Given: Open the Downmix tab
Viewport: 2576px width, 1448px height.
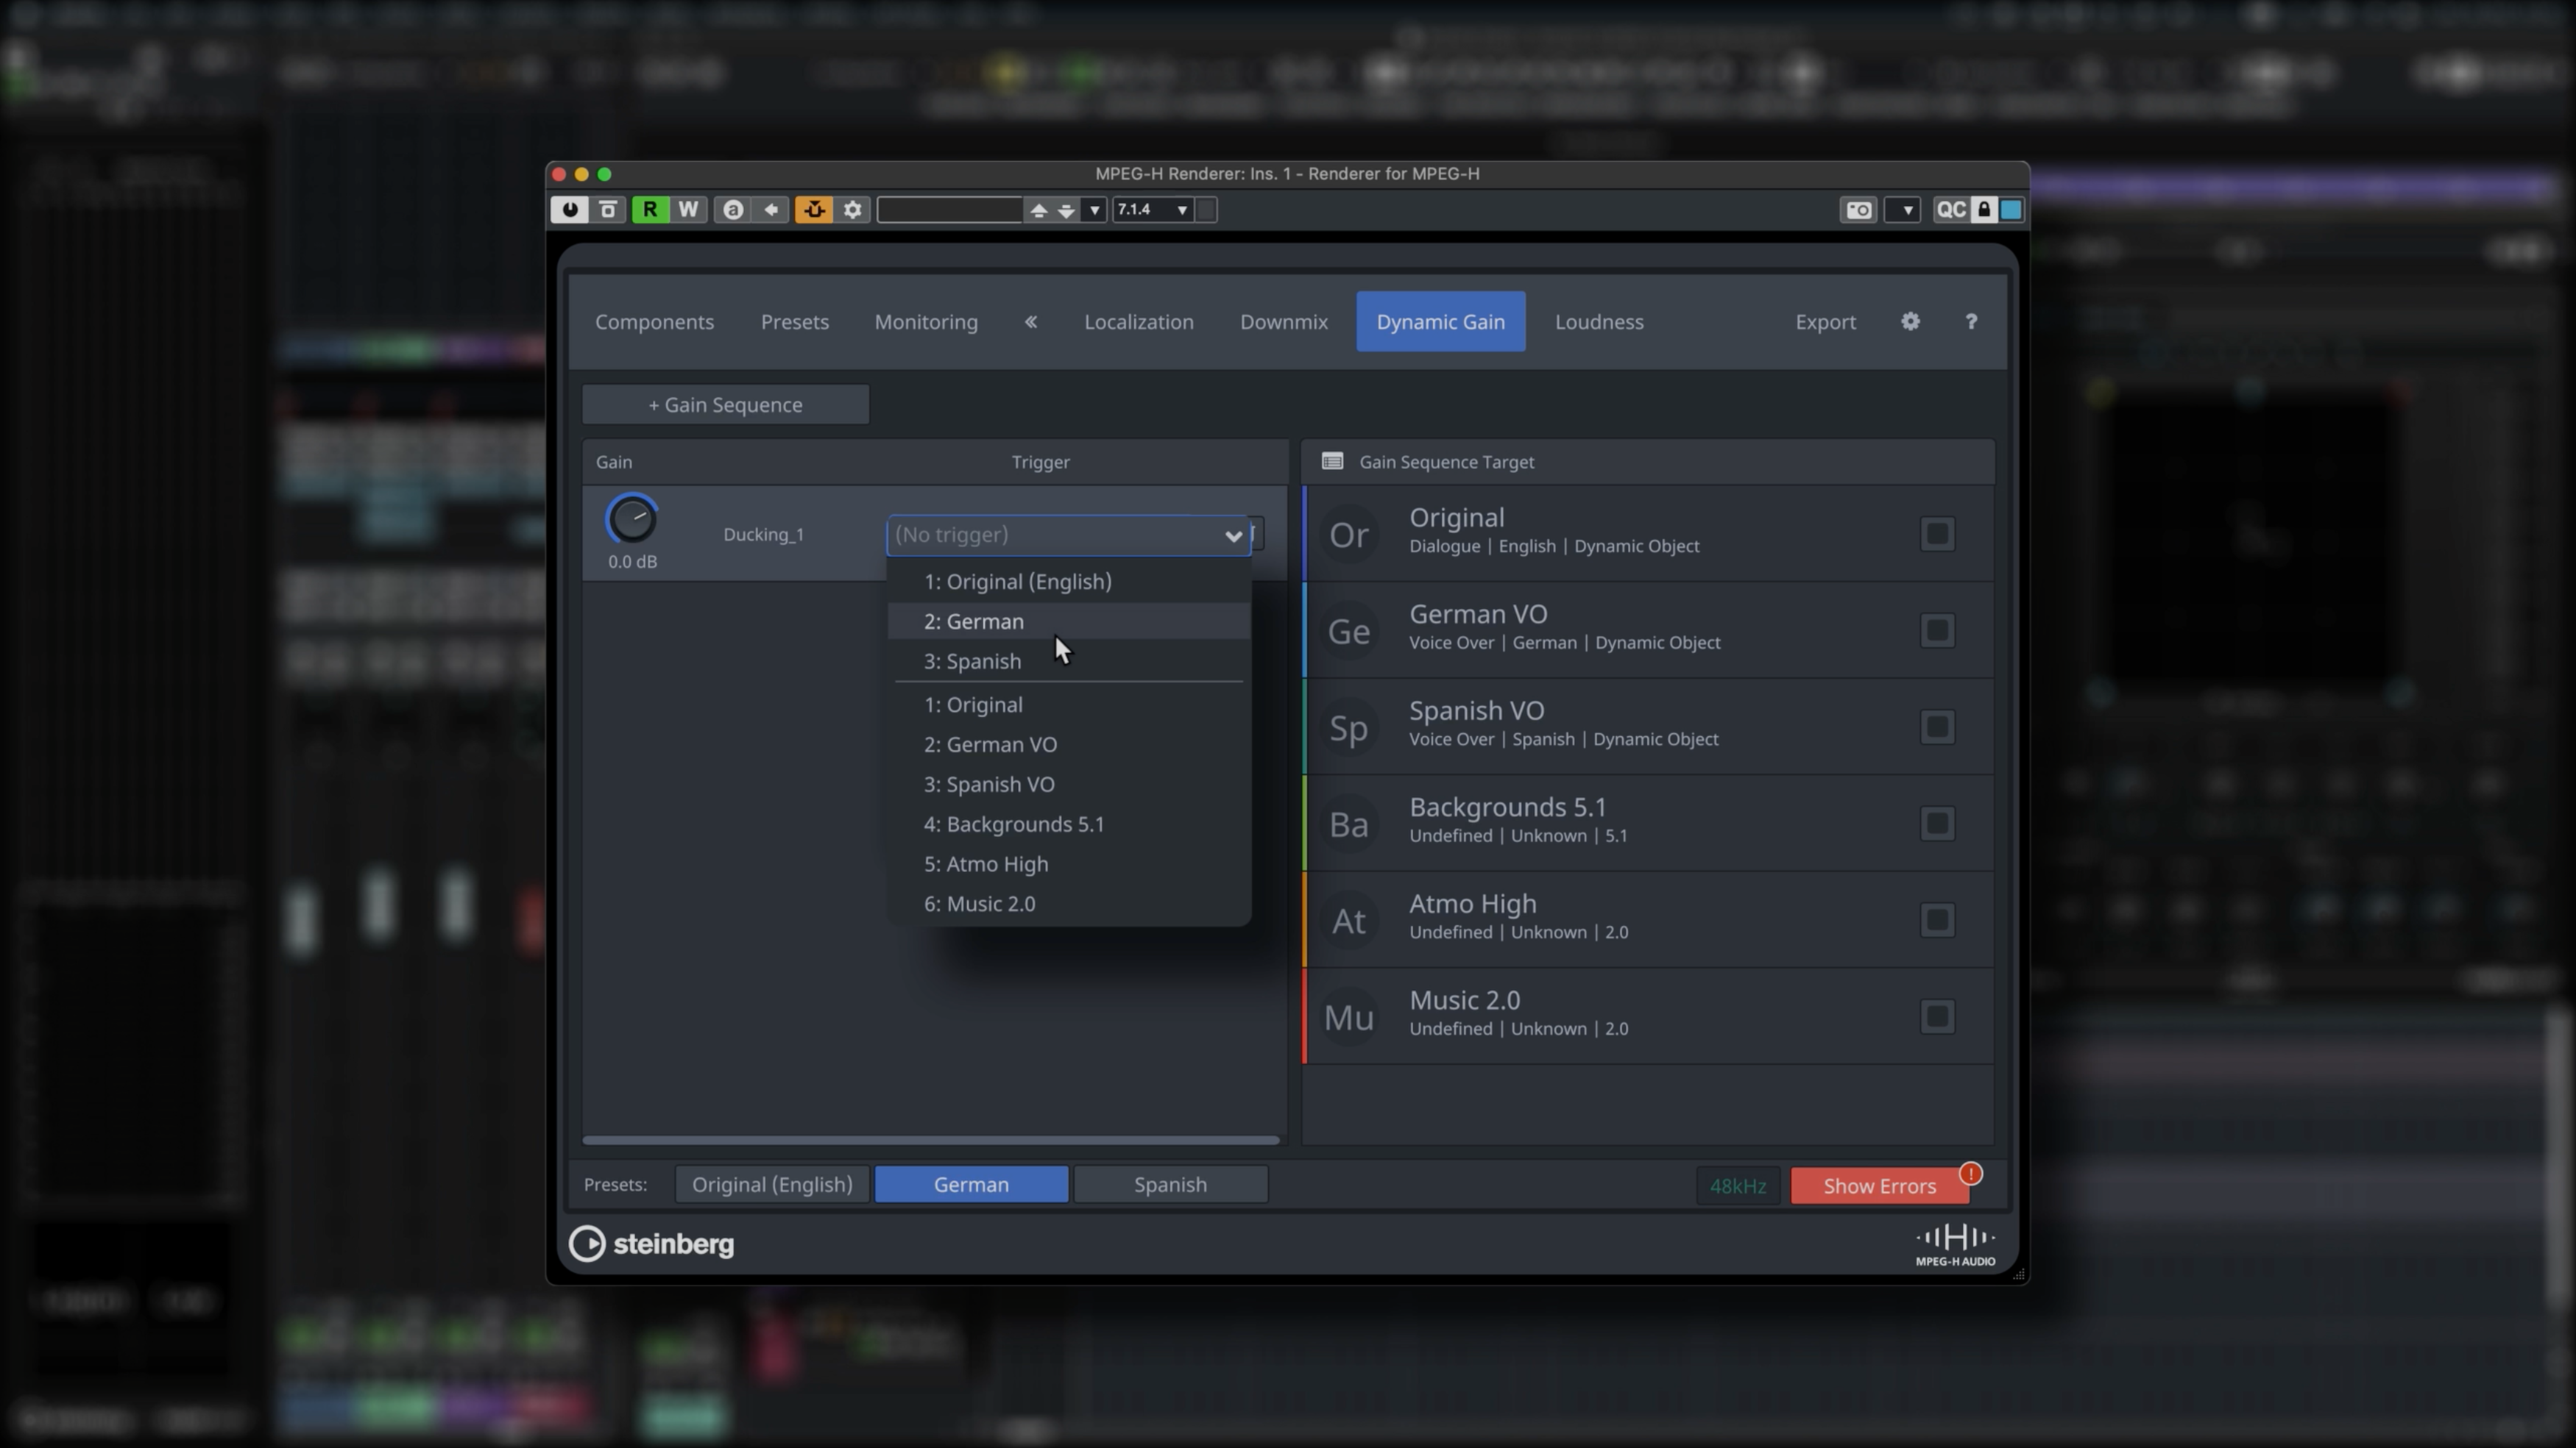Looking at the screenshot, I should click(1283, 322).
